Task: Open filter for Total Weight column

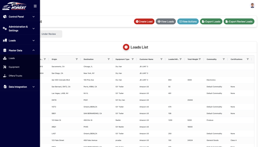Action: (x=200, y=59)
